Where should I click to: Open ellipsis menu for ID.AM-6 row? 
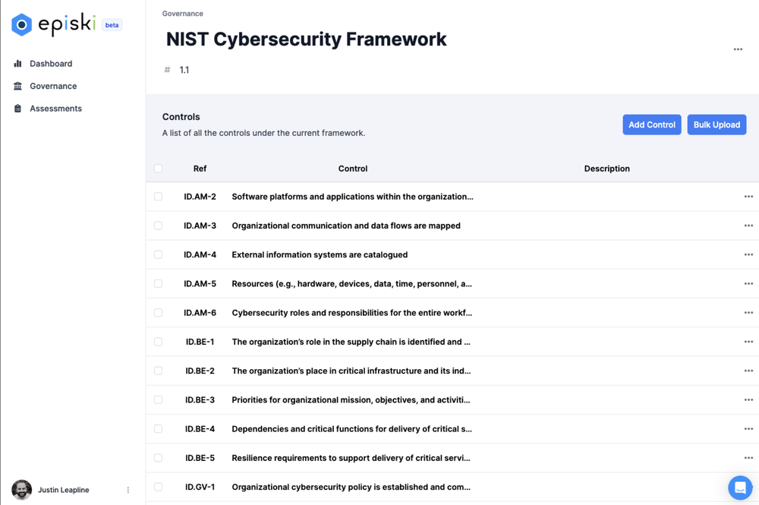pos(748,313)
